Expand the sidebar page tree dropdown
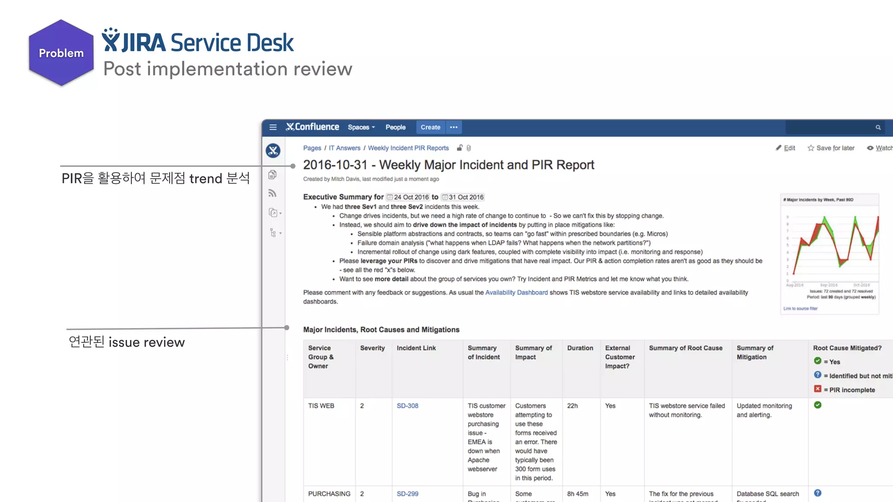893x502 pixels. (275, 233)
